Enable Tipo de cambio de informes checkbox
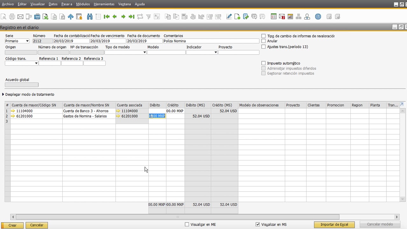Image resolution: width=407 pixels, height=229 pixels. [263, 36]
